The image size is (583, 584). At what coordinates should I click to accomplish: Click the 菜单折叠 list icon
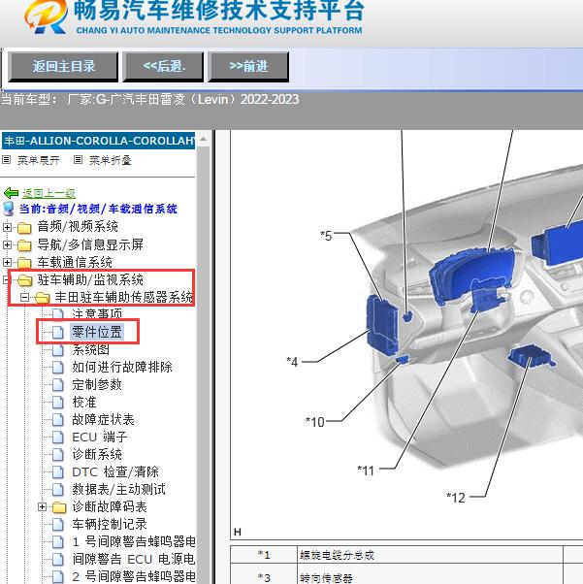(x=78, y=160)
